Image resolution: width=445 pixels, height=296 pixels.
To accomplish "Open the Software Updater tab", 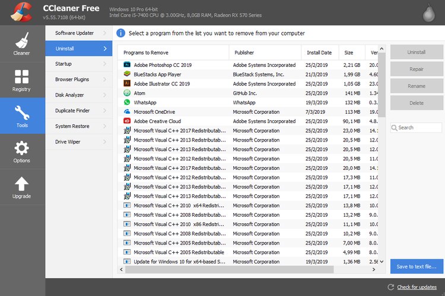I will coord(79,33).
